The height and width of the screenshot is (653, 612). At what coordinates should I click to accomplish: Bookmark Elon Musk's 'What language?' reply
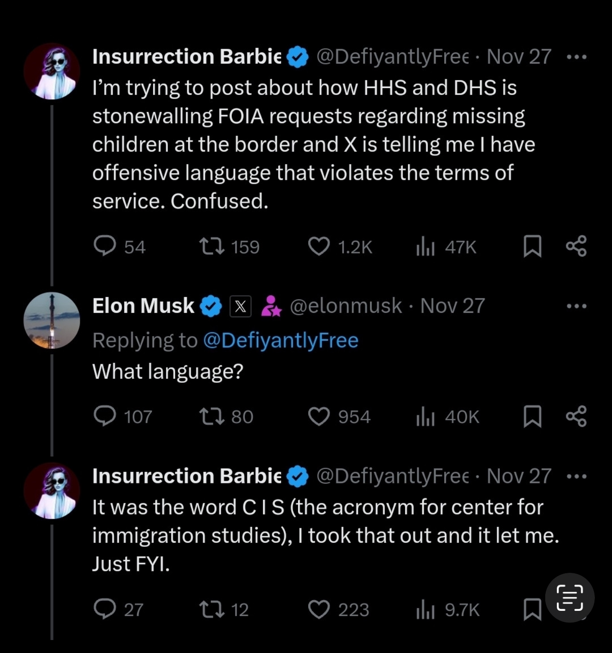[532, 416]
